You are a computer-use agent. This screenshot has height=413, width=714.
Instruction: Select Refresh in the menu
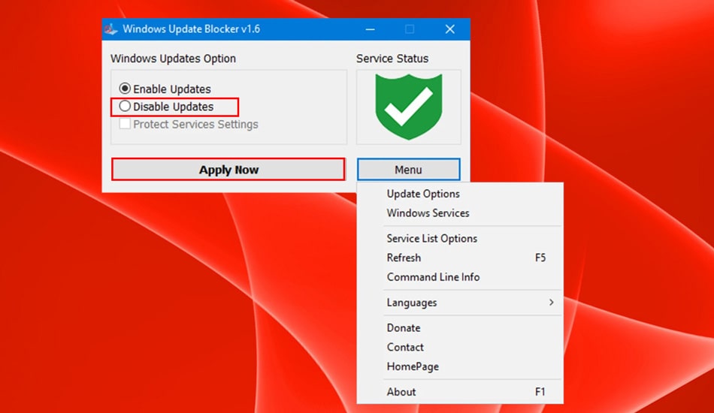click(460, 258)
